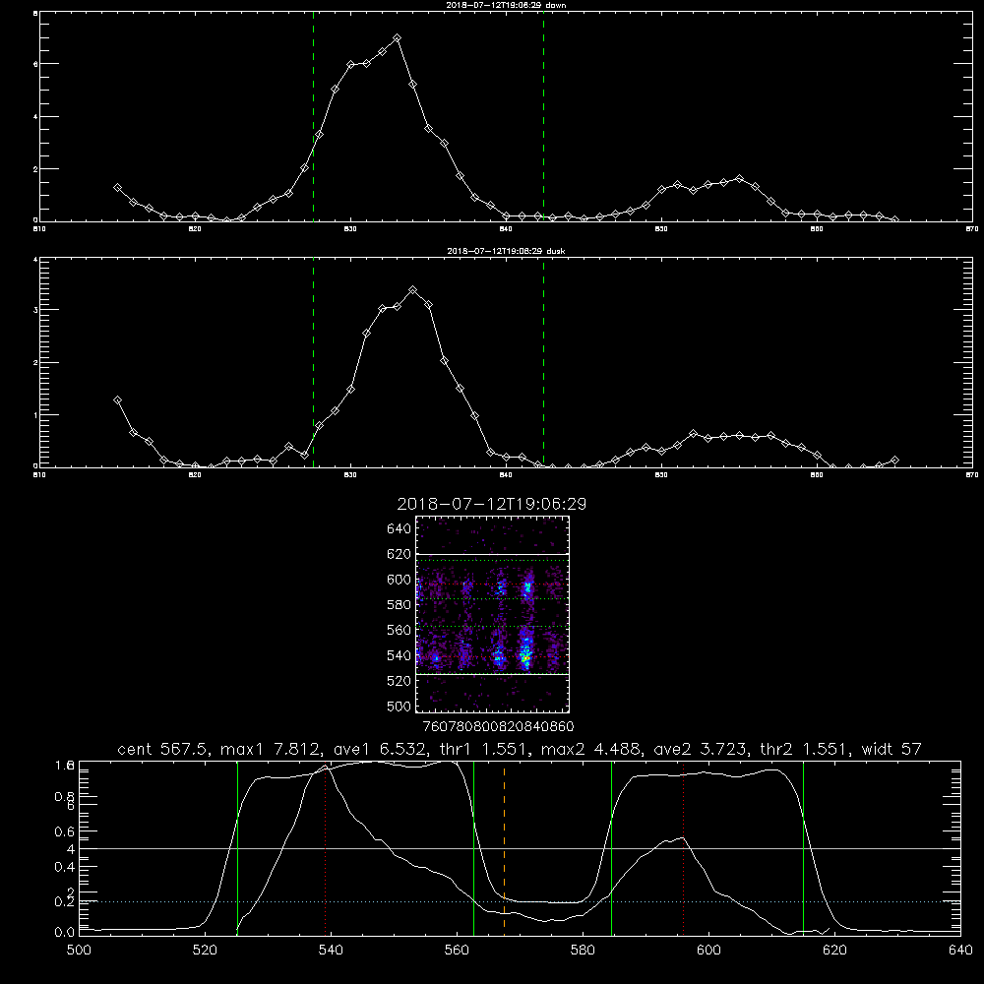Click the highest peak data point in dusk plot
The width and height of the screenshot is (984, 984).
(x=412, y=290)
